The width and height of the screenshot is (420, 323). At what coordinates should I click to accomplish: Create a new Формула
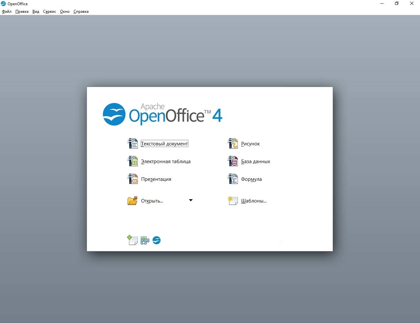coord(251,179)
